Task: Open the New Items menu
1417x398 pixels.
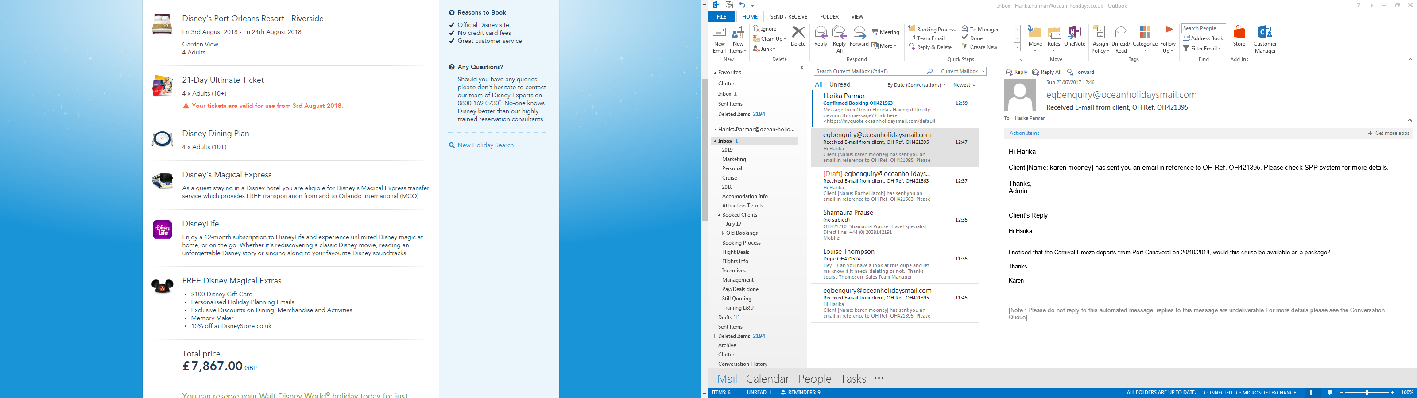Action: click(x=738, y=40)
